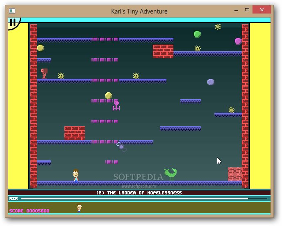
Task: Click the window app icon in title bar
Action: [12, 11]
